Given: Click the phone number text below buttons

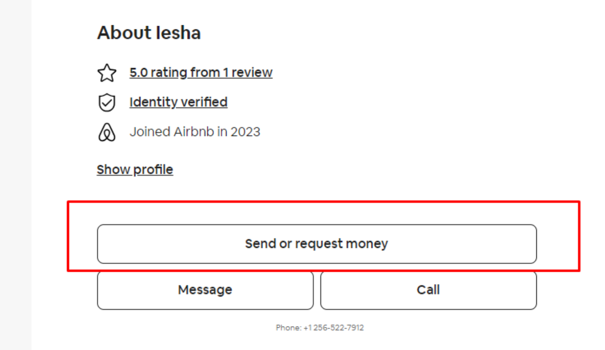Looking at the screenshot, I should [x=320, y=328].
